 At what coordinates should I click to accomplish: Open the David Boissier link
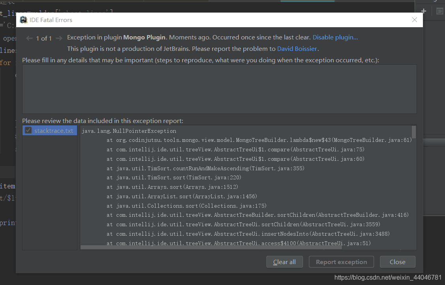(x=297, y=49)
